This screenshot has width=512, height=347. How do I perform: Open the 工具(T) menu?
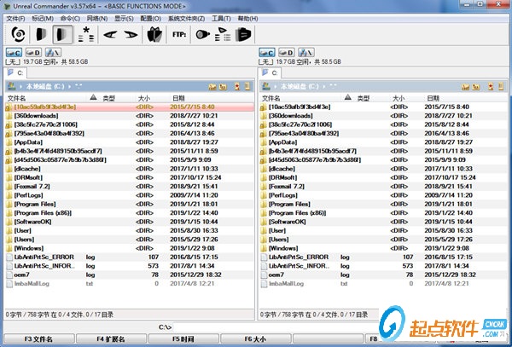221,19
